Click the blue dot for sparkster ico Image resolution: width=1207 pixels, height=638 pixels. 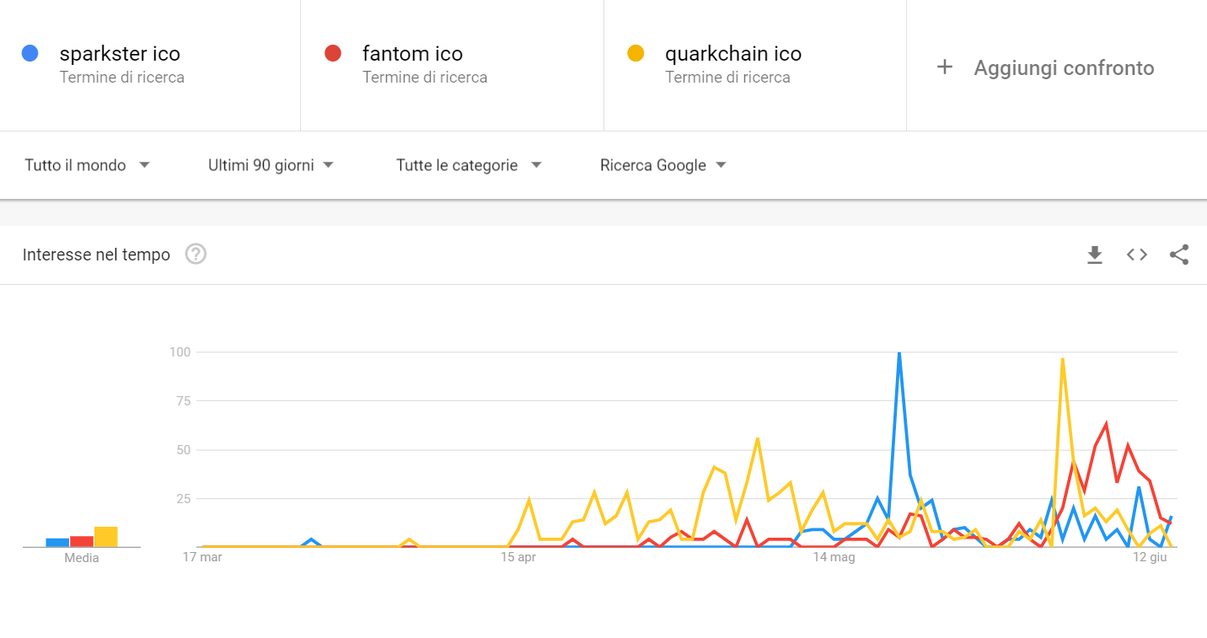point(30,53)
